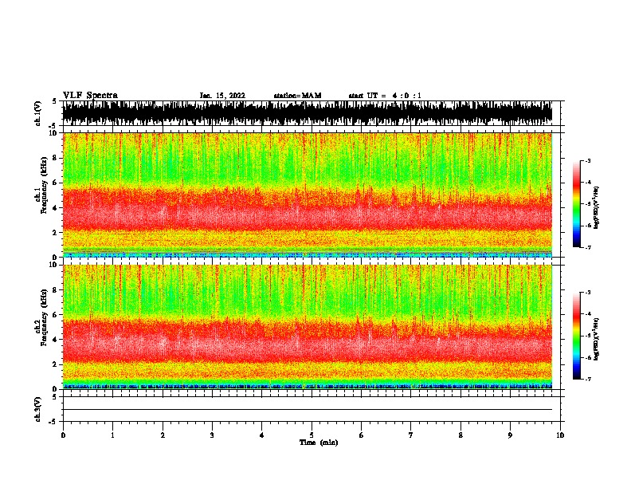
Task: Click the "4" time axis tick label
Action: [262, 435]
